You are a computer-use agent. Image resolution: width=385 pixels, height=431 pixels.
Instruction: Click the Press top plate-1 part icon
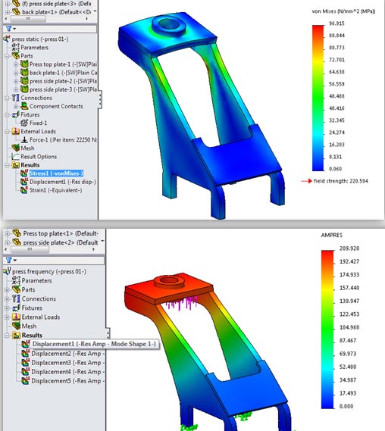tap(24, 64)
